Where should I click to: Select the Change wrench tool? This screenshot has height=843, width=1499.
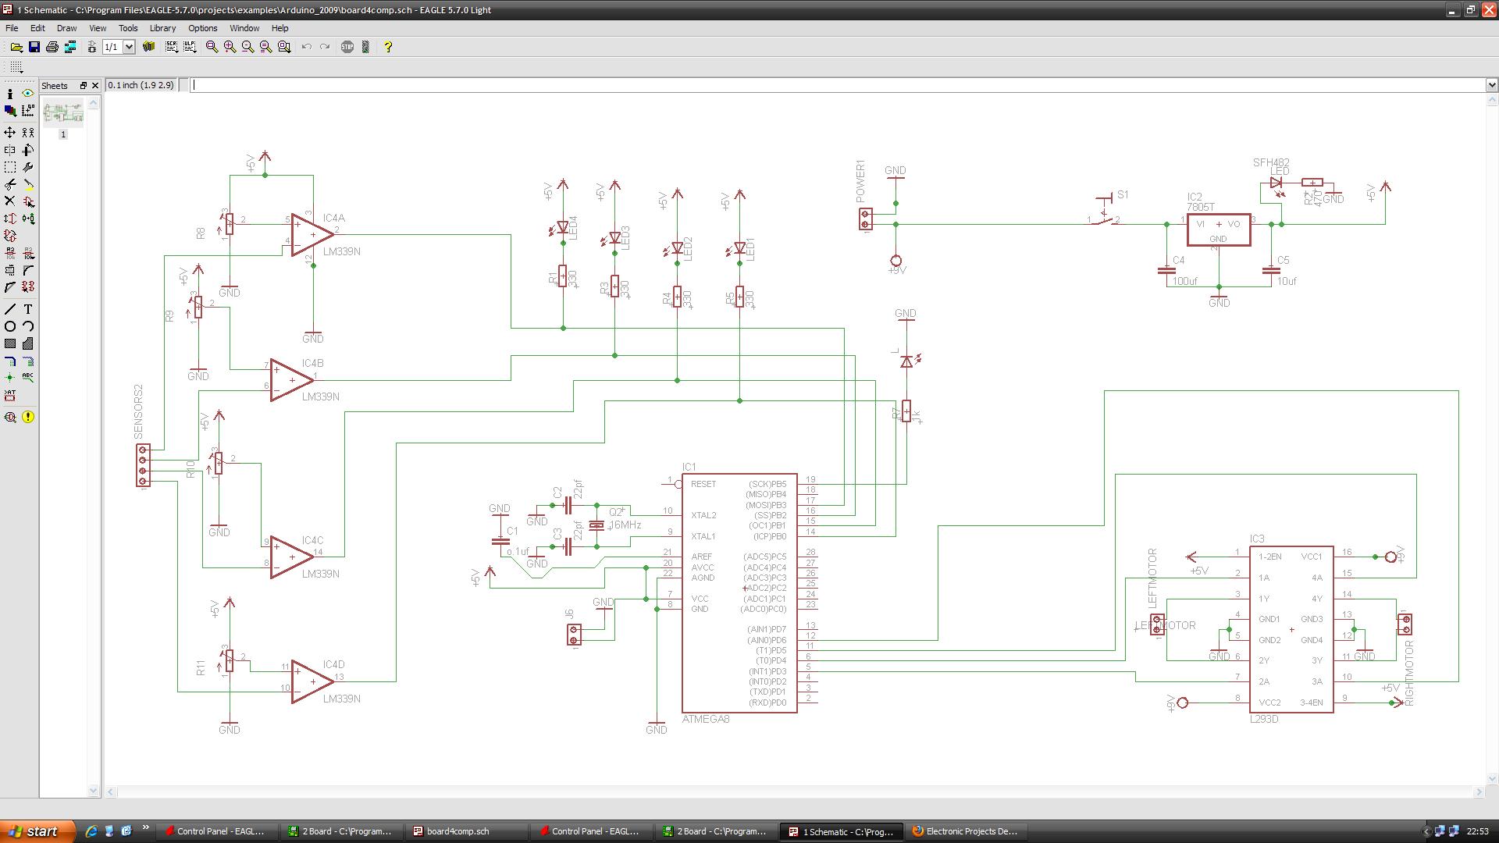[28, 167]
